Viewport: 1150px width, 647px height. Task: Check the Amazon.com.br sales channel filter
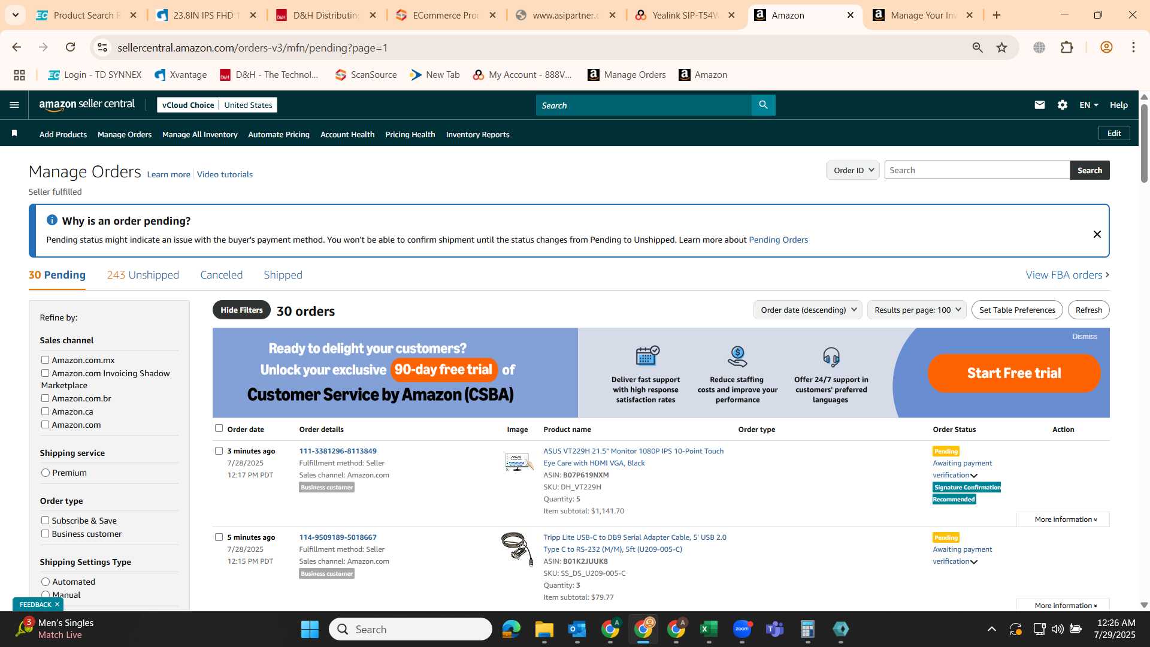(x=45, y=398)
